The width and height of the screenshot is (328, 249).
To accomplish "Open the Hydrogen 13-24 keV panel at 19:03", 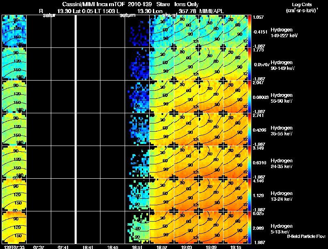I will [x=187, y=195].
